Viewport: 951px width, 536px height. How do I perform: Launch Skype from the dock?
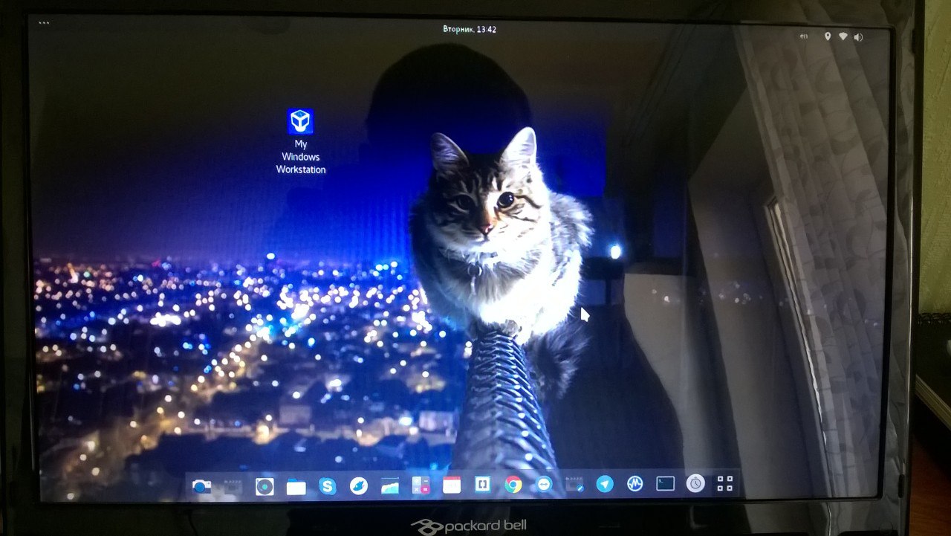tap(328, 486)
